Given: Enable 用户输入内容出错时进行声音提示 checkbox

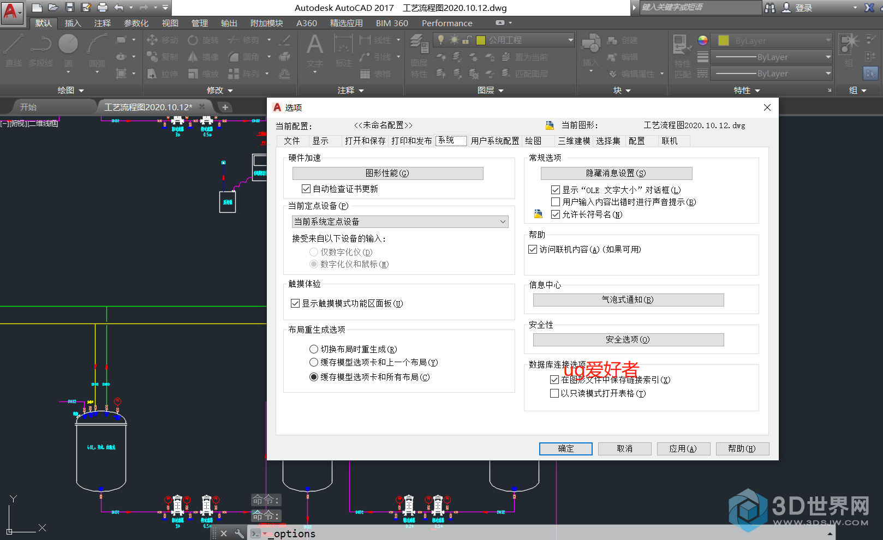Looking at the screenshot, I should [556, 202].
